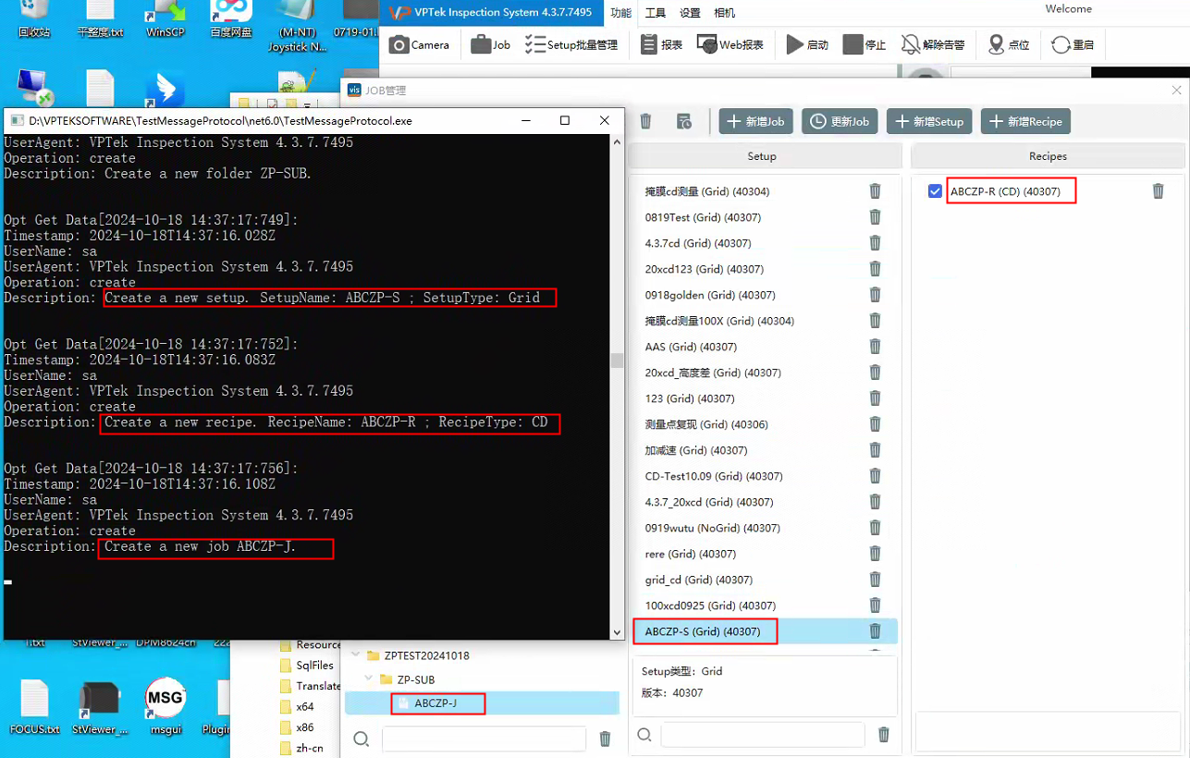Screen dimensions: 1190x758
Task: Select setup 20xcd_高度差 (Grid) (40307)
Action: click(x=713, y=373)
